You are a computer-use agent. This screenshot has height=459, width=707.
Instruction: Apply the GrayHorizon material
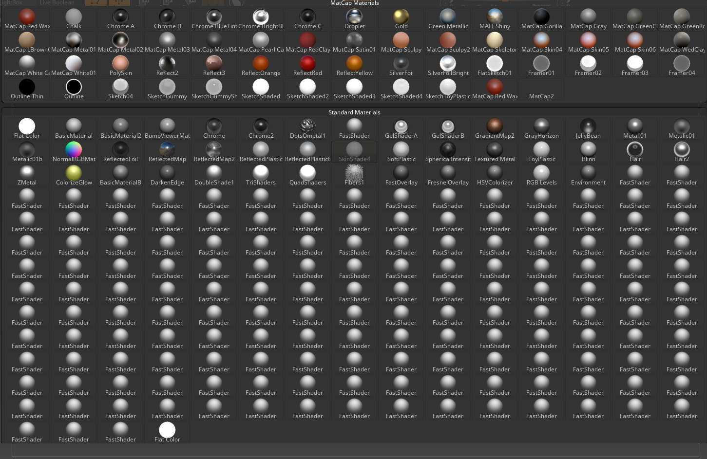click(541, 129)
